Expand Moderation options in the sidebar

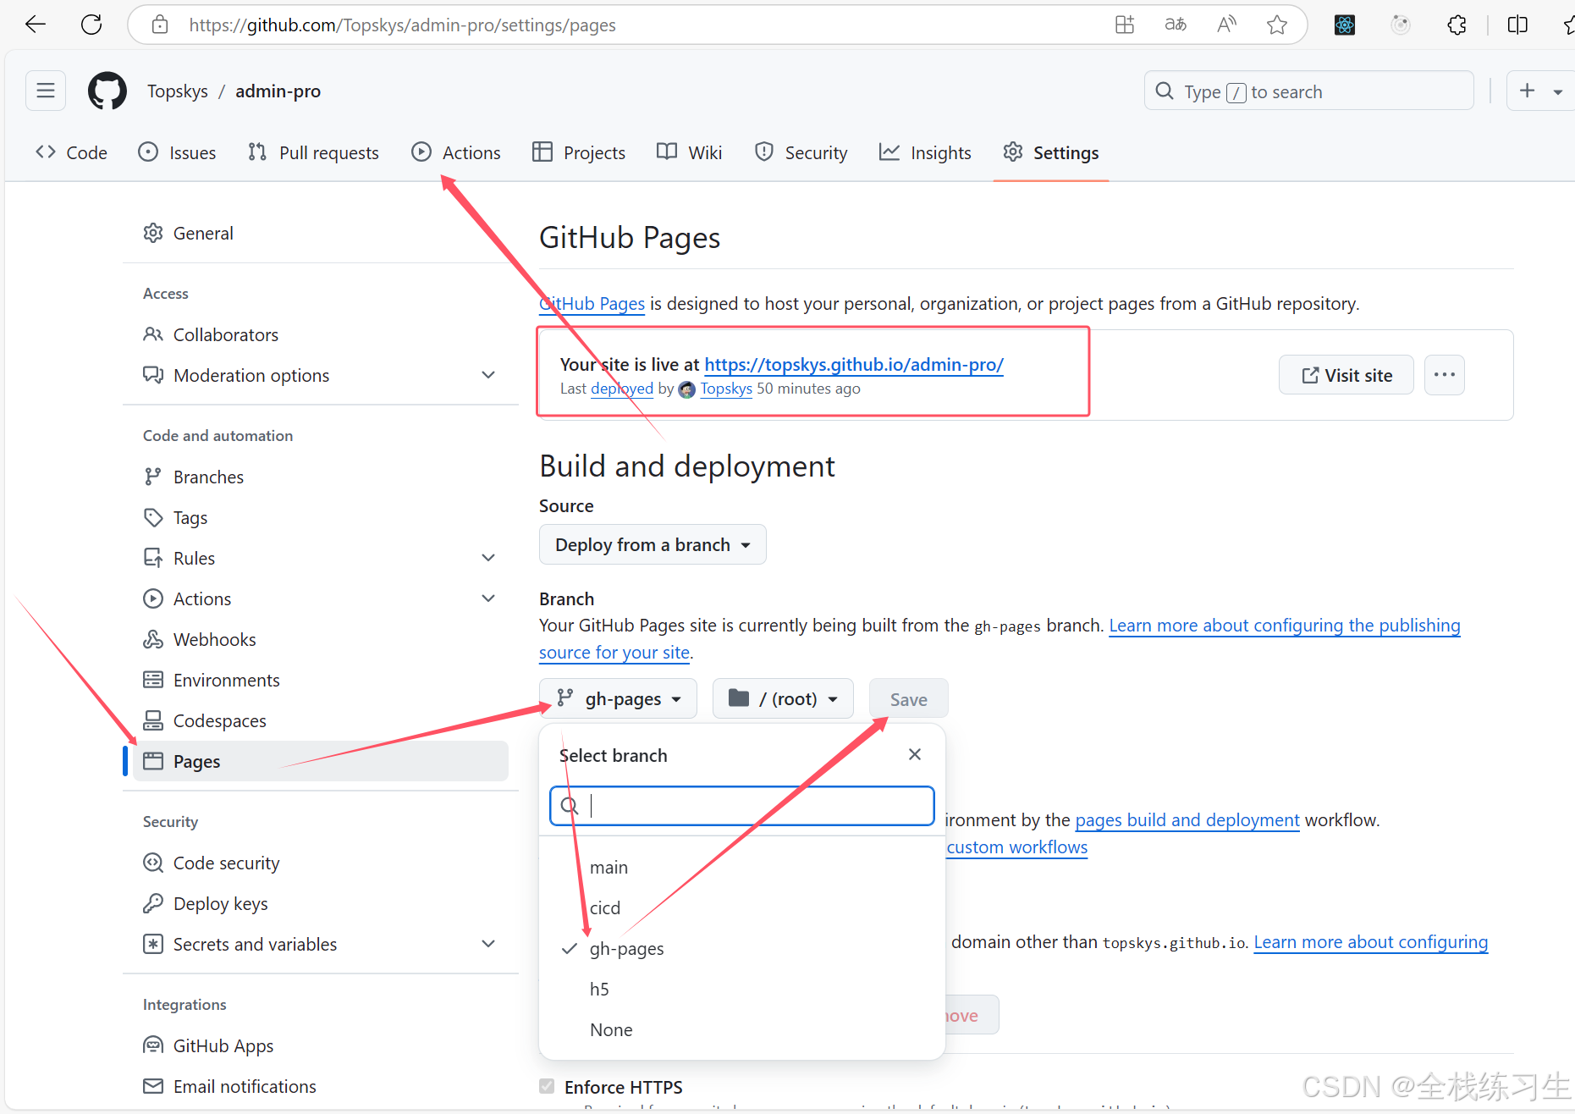click(488, 375)
